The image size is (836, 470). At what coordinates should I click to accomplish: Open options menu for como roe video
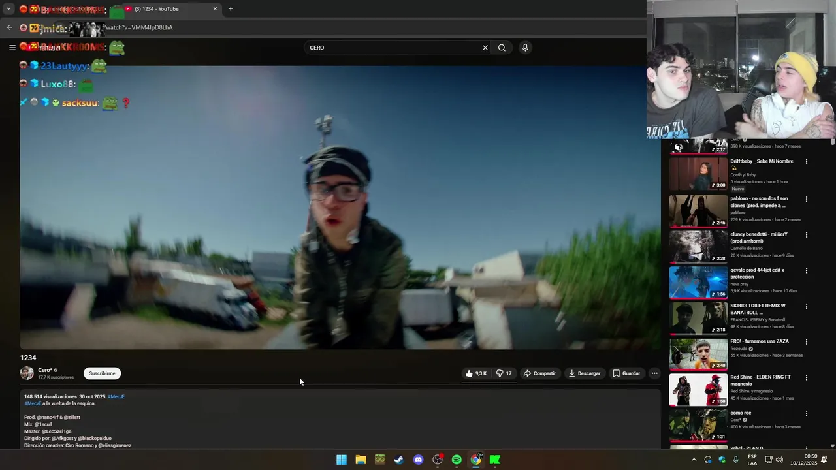[807, 413]
